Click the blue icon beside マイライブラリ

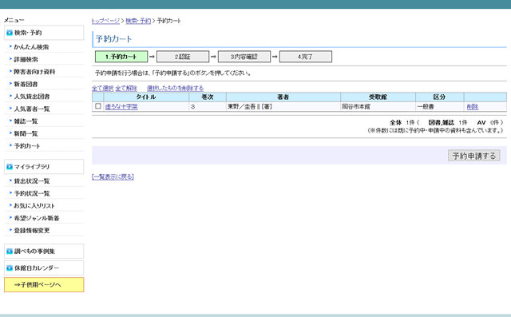[x=10, y=167]
